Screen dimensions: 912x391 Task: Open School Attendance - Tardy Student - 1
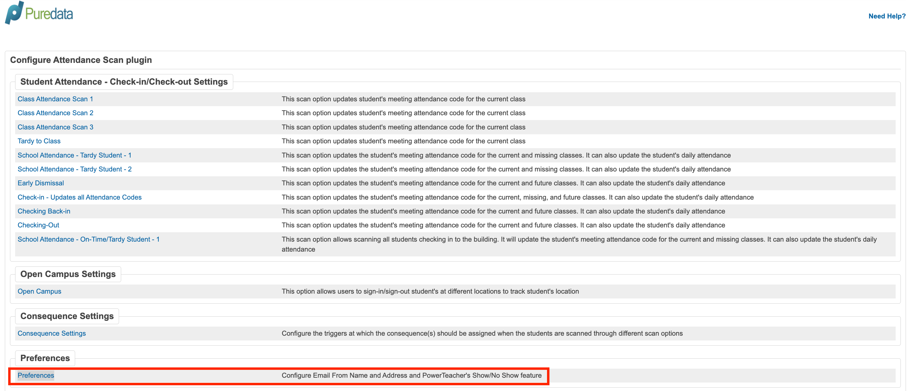pos(74,155)
